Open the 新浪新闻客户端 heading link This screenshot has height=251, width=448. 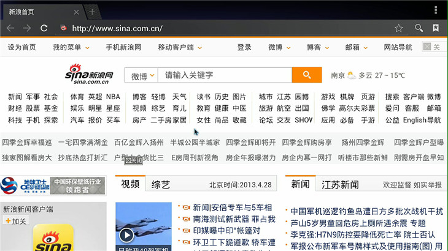click(28, 210)
